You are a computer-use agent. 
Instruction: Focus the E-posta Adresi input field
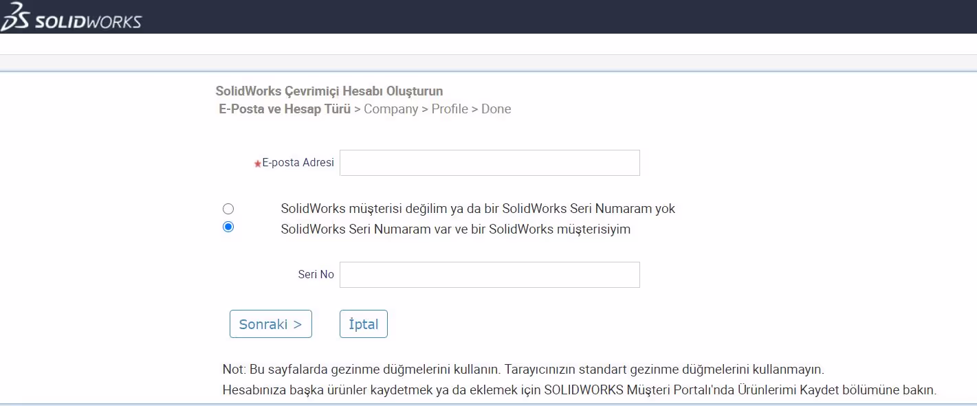click(x=490, y=163)
